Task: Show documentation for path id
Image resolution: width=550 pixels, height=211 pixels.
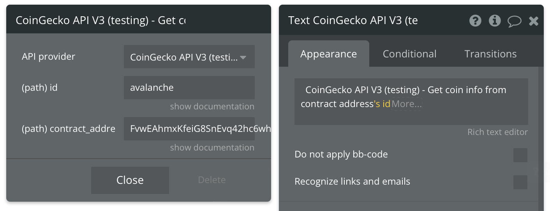Action: [212, 107]
